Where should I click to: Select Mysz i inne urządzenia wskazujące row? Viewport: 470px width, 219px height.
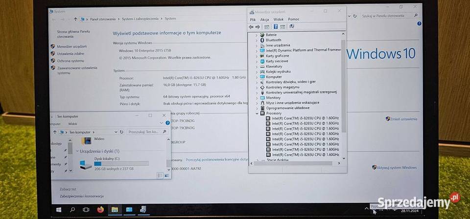tap(293, 103)
